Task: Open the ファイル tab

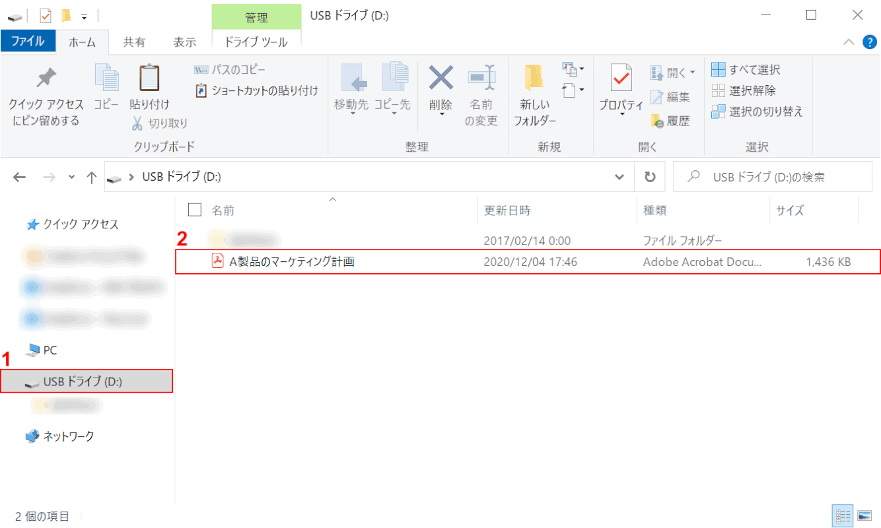Action: (x=28, y=41)
